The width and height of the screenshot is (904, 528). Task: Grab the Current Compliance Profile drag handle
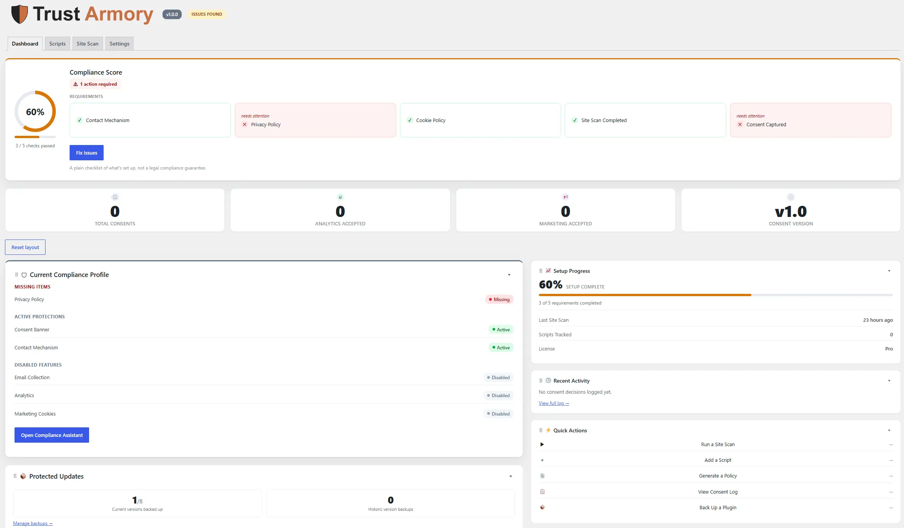pos(16,275)
